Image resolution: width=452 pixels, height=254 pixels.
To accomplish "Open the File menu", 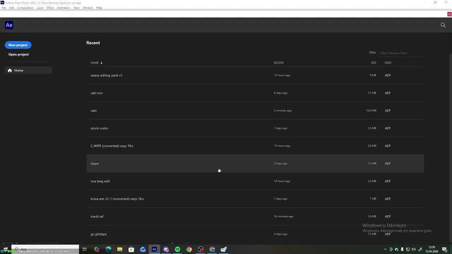I will point(4,8).
